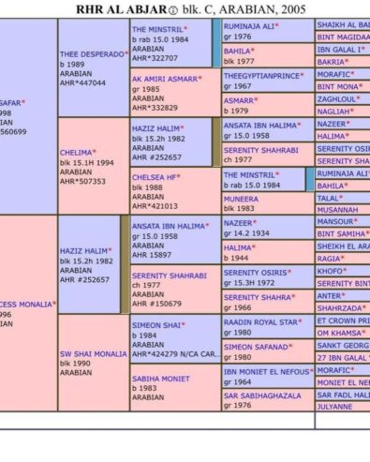The height and width of the screenshot is (462, 370).
Task: Click the blue marker beside THE MINSTRIL b rab 15.0 1984 under CHELSEA HF
Action: (x=310, y=179)
